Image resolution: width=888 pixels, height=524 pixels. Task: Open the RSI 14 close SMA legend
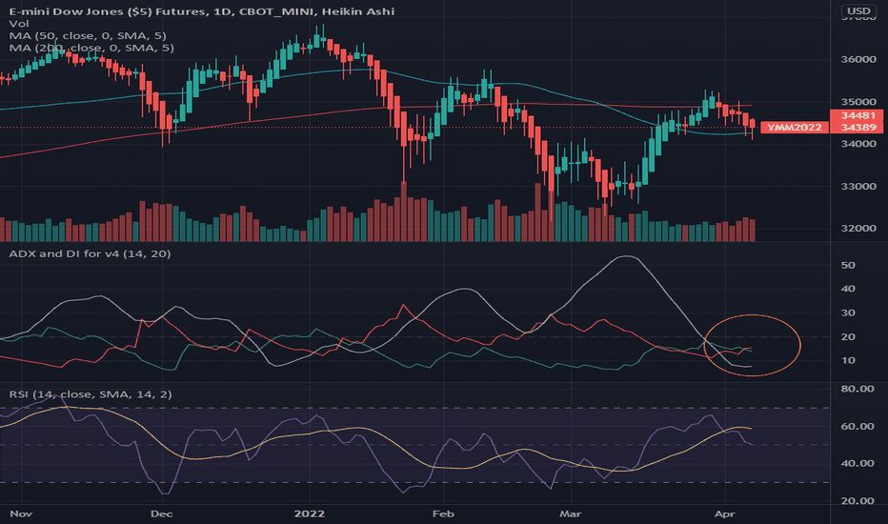[91, 394]
